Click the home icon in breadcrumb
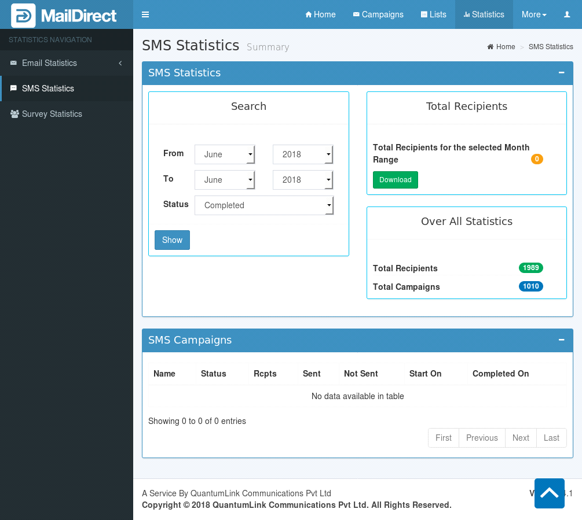This screenshot has width=582, height=520. (491, 47)
